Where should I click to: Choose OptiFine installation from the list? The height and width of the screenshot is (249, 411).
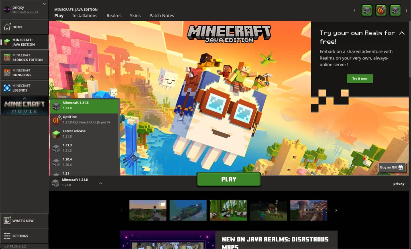(84, 119)
